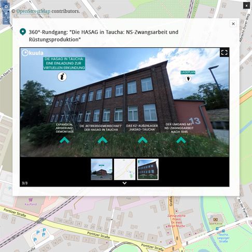
Task: Select the third thumbnail showing brick facade
Action: click(x=148, y=170)
